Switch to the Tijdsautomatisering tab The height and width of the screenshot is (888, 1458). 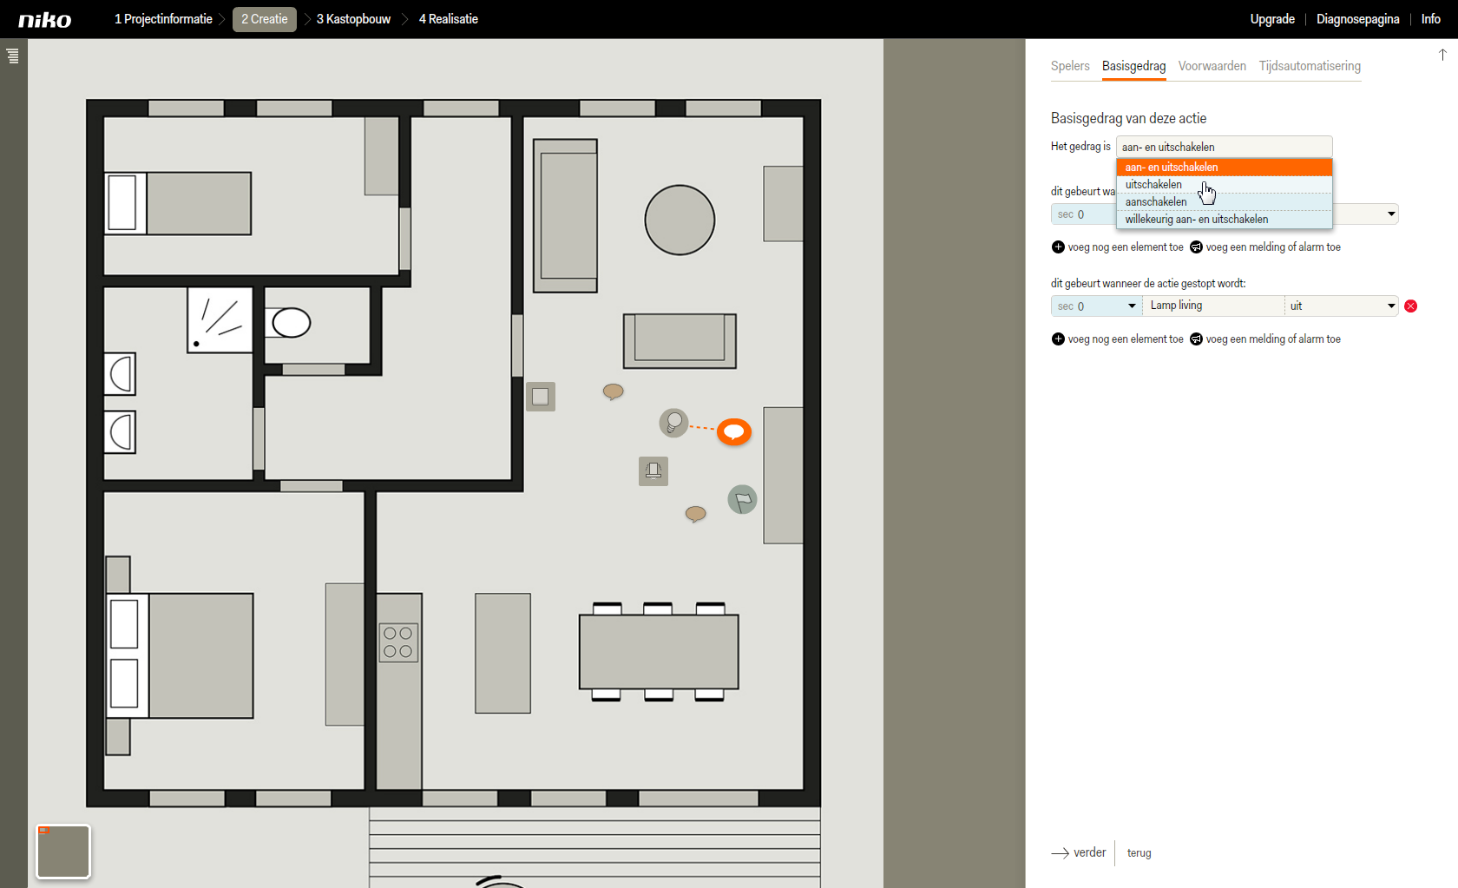[x=1310, y=66]
